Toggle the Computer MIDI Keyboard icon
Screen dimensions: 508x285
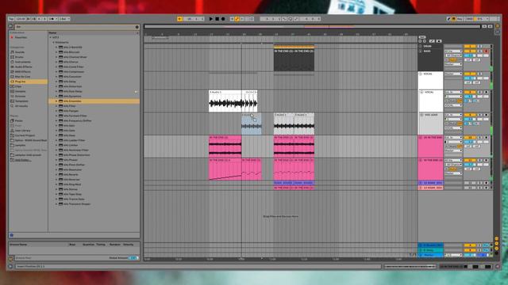454,19
